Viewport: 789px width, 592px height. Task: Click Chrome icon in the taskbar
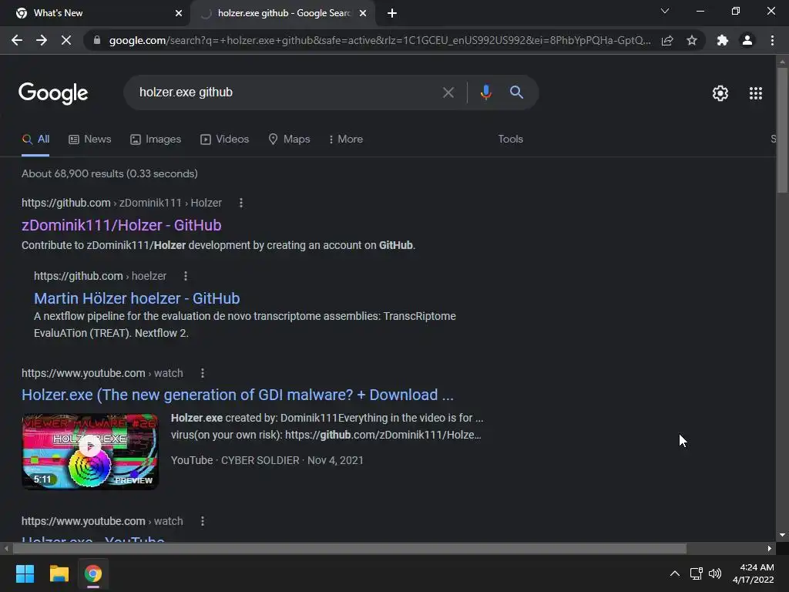pyautogui.click(x=93, y=573)
